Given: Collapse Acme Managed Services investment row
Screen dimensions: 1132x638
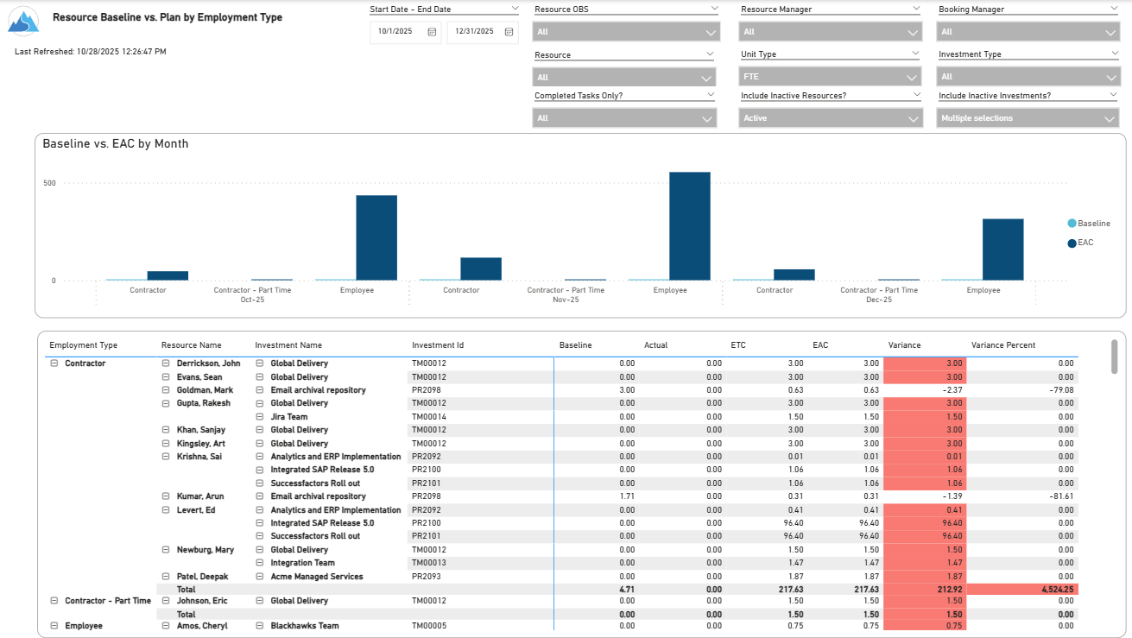Looking at the screenshot, I should click(260, 577).
